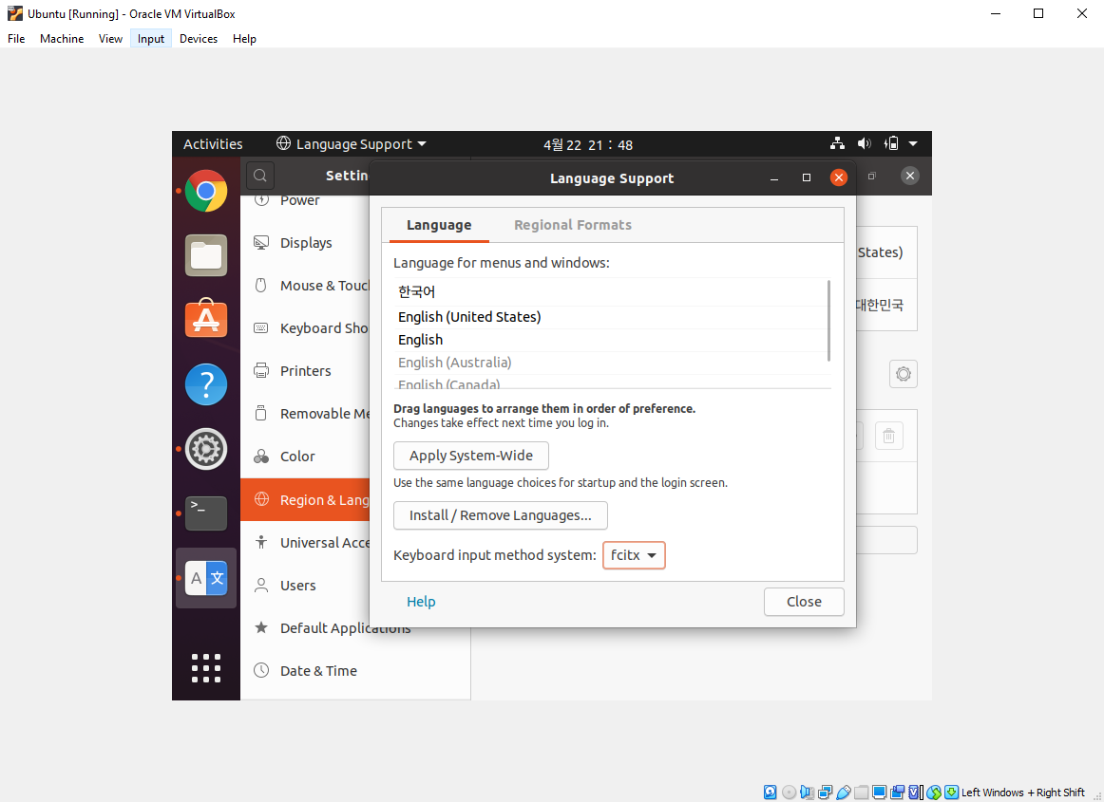Click VirtualBox audio status icon

807,793
